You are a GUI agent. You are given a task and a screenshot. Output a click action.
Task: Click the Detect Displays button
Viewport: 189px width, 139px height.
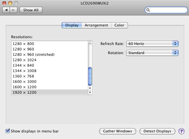[x=157, y=131]
